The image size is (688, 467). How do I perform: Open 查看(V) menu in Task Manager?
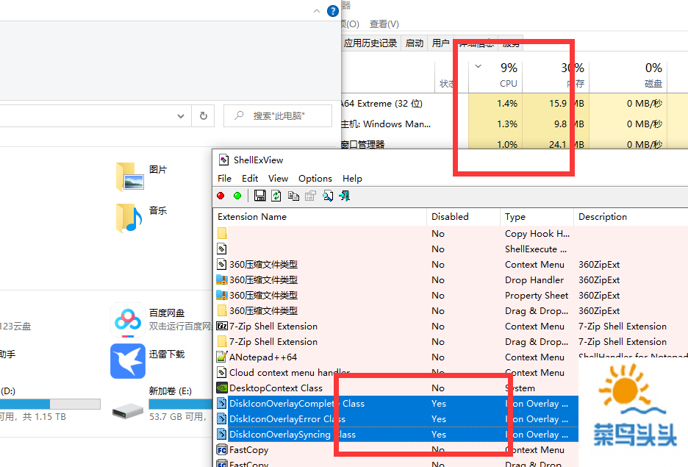click(x=384, y=24)
